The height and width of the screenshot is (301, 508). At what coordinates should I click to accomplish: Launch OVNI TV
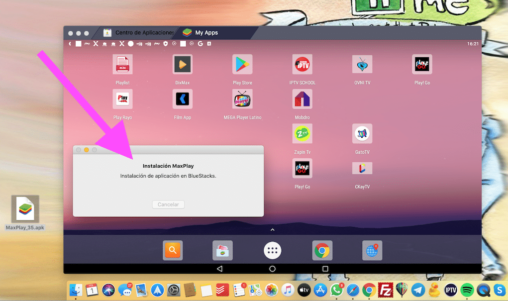pyautogui.click(x=362, y=65)
